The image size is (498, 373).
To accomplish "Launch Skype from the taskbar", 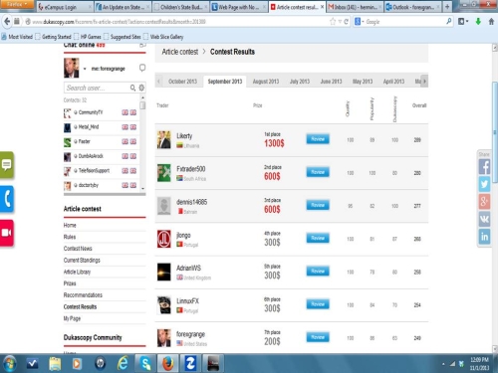I will click(x=145, y=363).
